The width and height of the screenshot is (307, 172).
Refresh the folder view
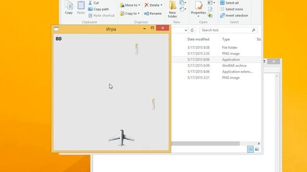(192, 30)
